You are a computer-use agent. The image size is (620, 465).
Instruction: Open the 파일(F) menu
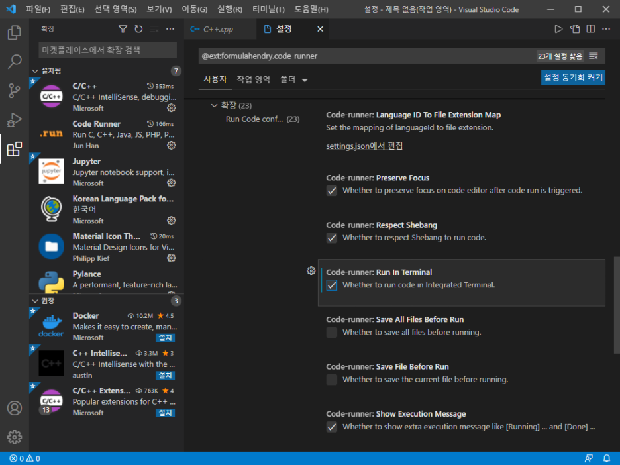(38, 9)
